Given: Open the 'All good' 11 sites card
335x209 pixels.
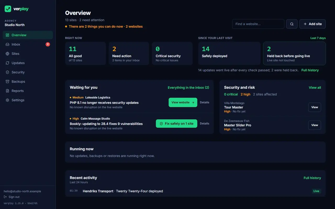Looking at the screenshot, I should click(x=86, y=53).
